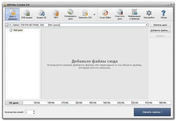Image resolution: width=176 pixels, height=121 pixels.
Task: Select the Диск с данными mode
Action: (x=12, y=14)
